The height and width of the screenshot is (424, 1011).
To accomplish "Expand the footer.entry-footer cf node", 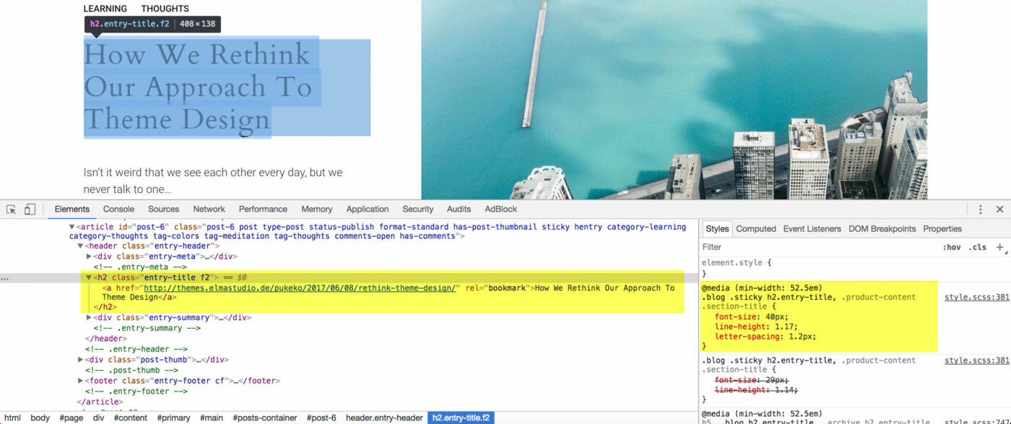I will (x=80, y=380).
